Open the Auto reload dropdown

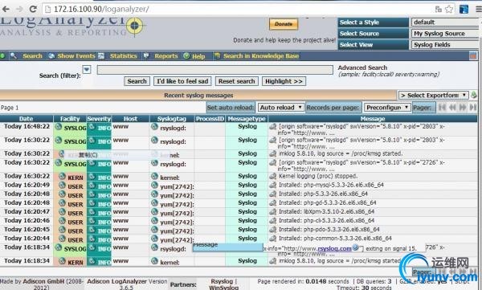pos(281,108)
